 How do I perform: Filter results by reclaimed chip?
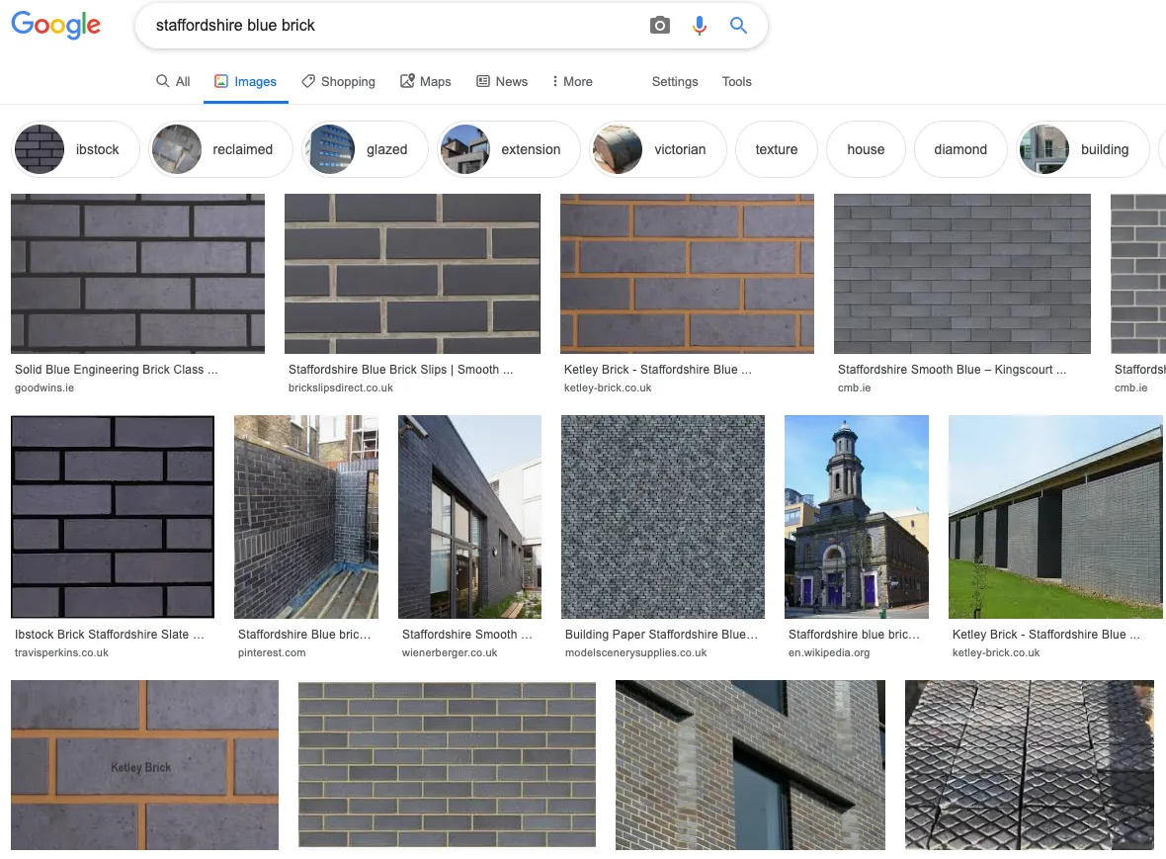[x=220, y=149]
